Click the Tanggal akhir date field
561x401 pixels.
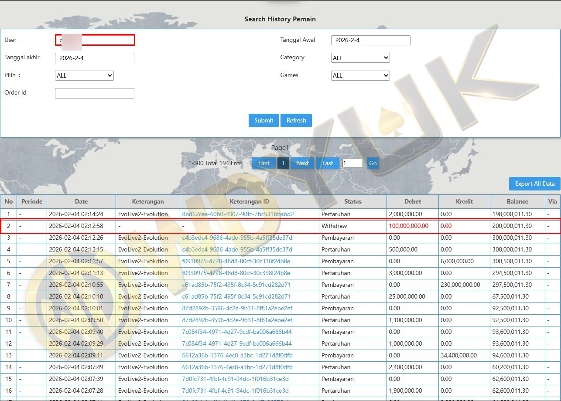pyautogui.click(x=95, y=58)
